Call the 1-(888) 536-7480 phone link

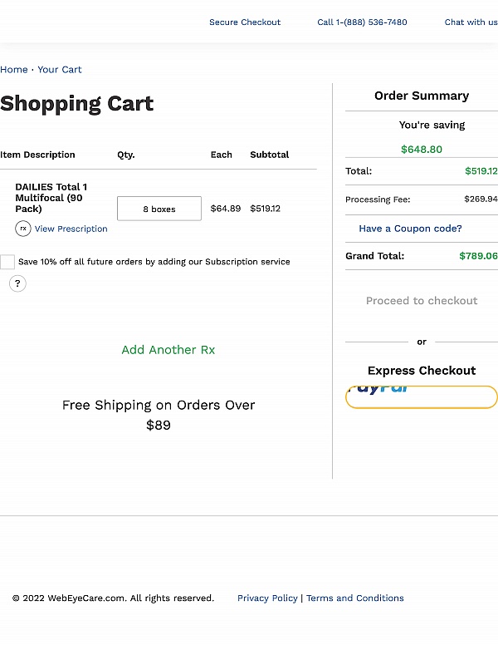click(362, 22)
